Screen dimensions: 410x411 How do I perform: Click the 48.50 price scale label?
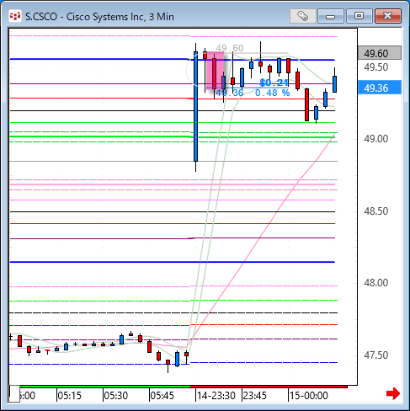[x=376, y=211]
